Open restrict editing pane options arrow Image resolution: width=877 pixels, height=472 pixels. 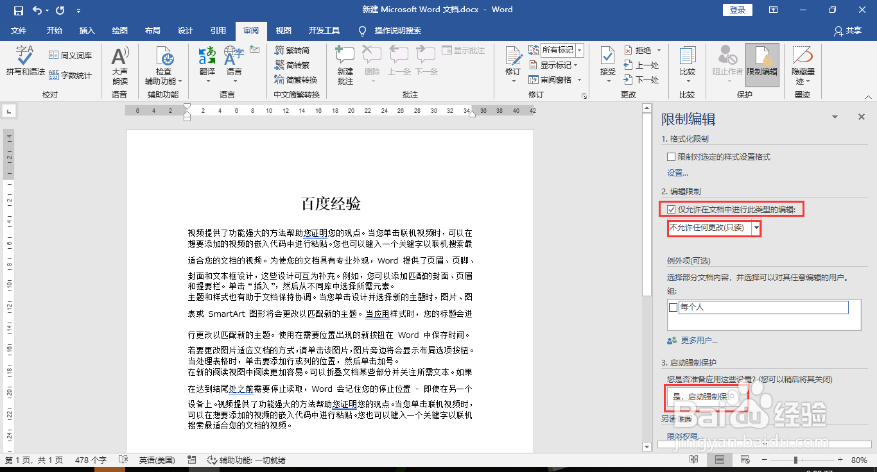click(x=835, y=117)
